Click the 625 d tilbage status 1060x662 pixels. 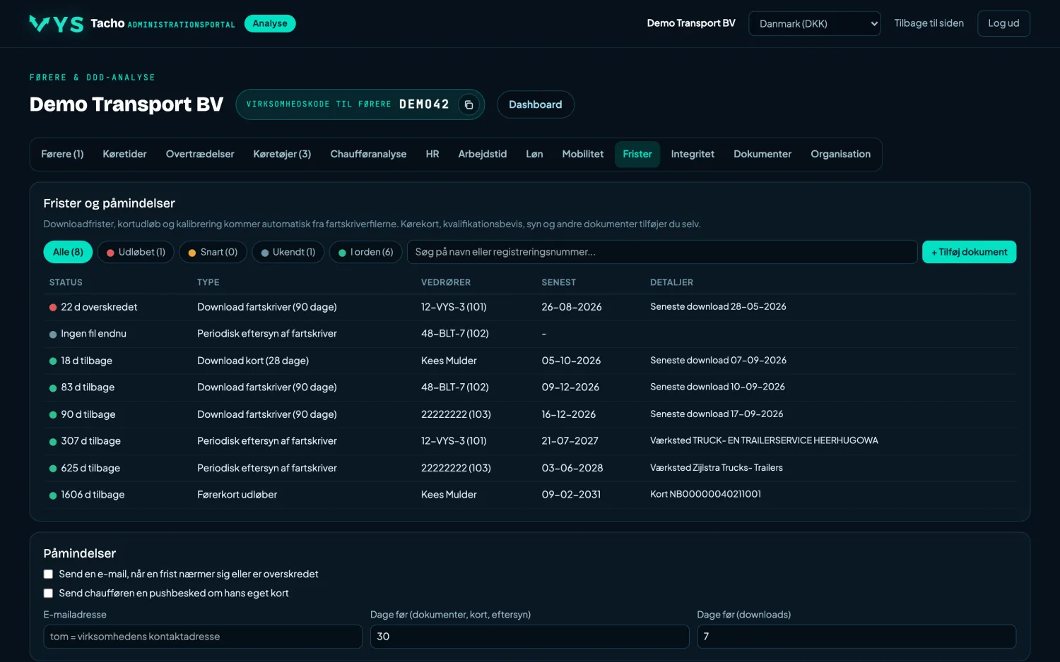(x=90, y=468)
